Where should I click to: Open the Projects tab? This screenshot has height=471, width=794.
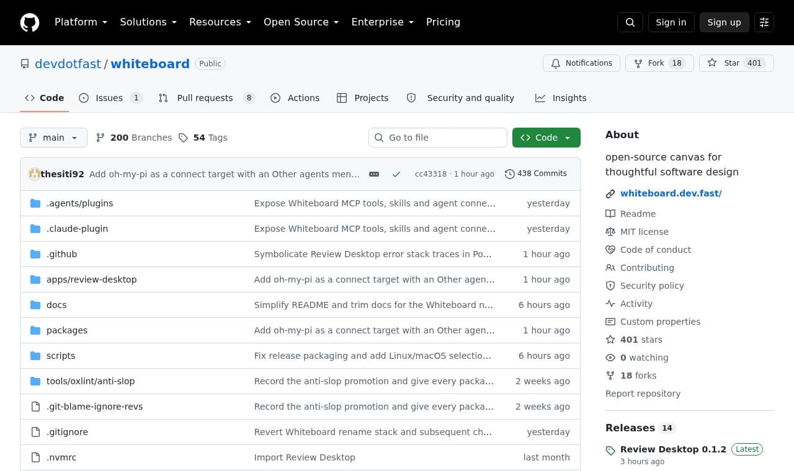362,98
